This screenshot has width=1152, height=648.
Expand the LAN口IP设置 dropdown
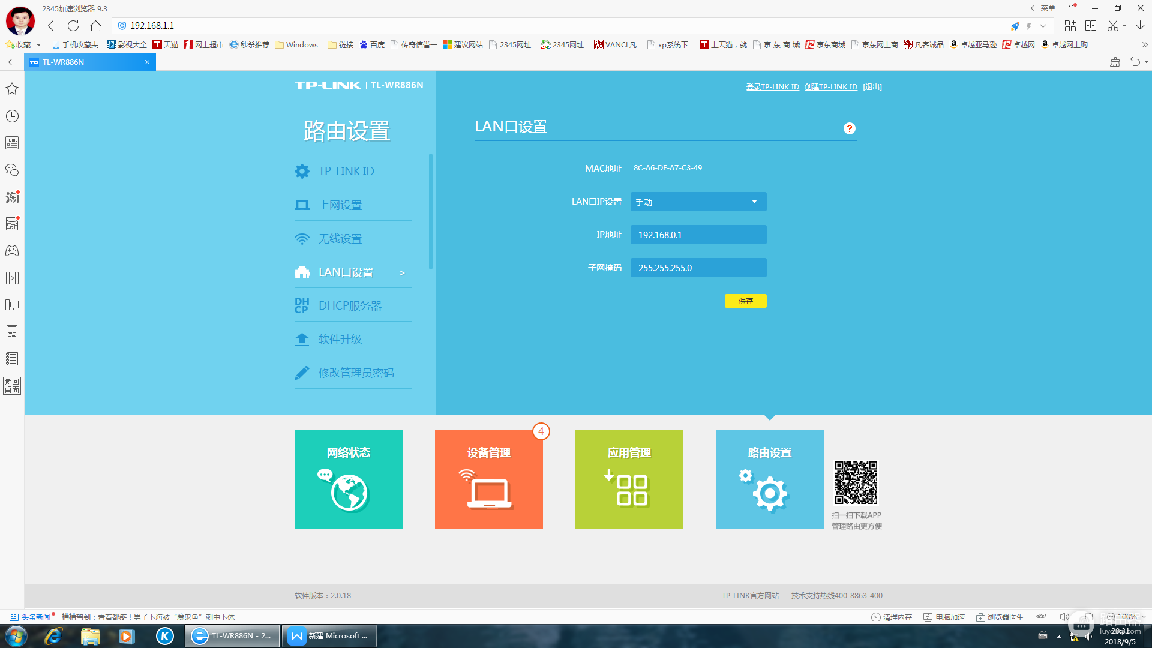click(x=698, y=202)
